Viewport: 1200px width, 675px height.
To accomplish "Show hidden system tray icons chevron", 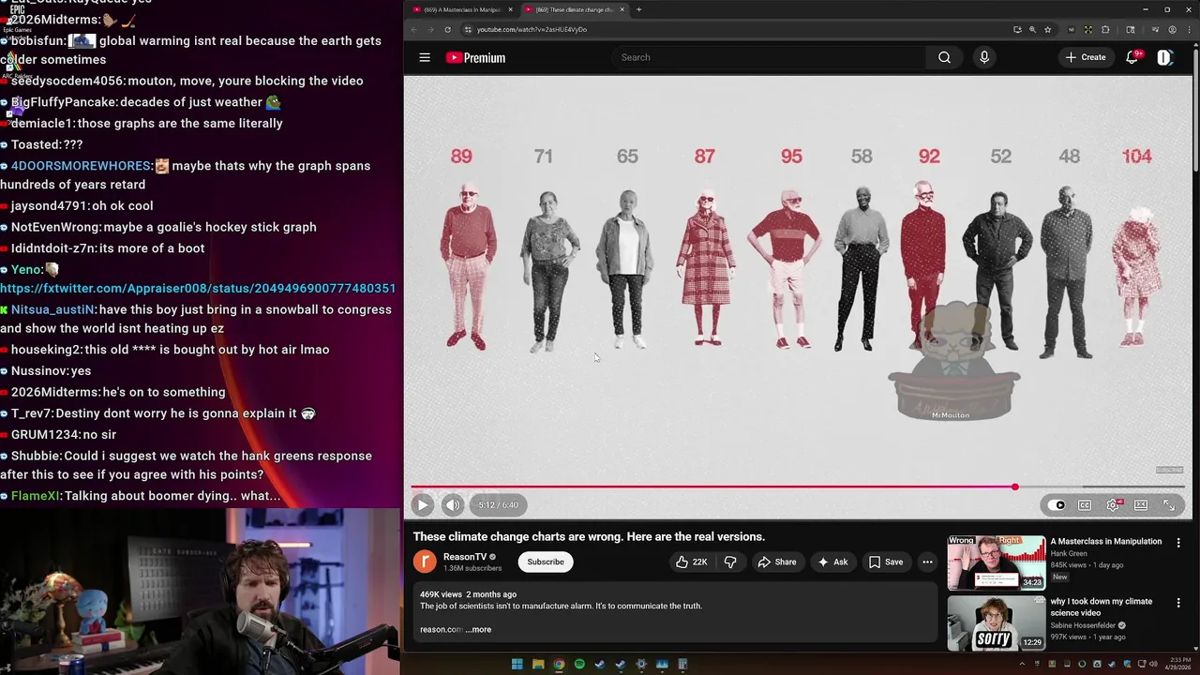I will (x=1022, y=665).
